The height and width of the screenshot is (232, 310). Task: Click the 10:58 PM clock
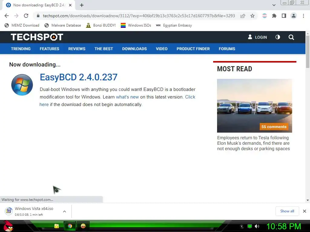[x=284, y=226]
